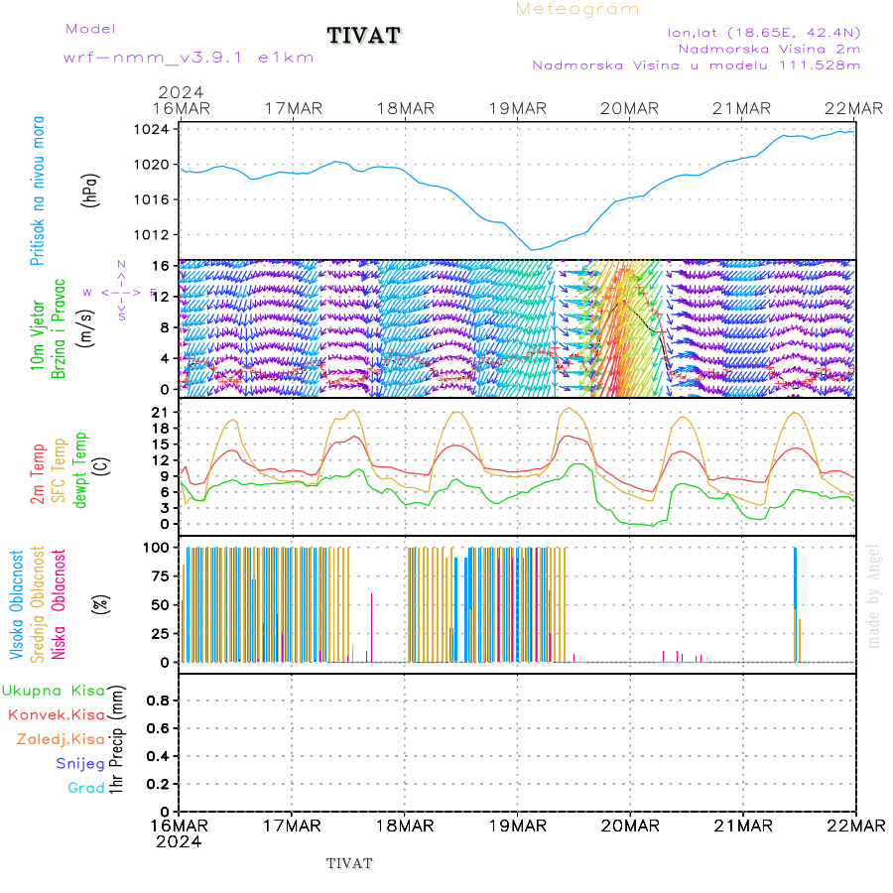
Task: Click "22MAR" label below the precipitation chart
Action: coord(856,826)
